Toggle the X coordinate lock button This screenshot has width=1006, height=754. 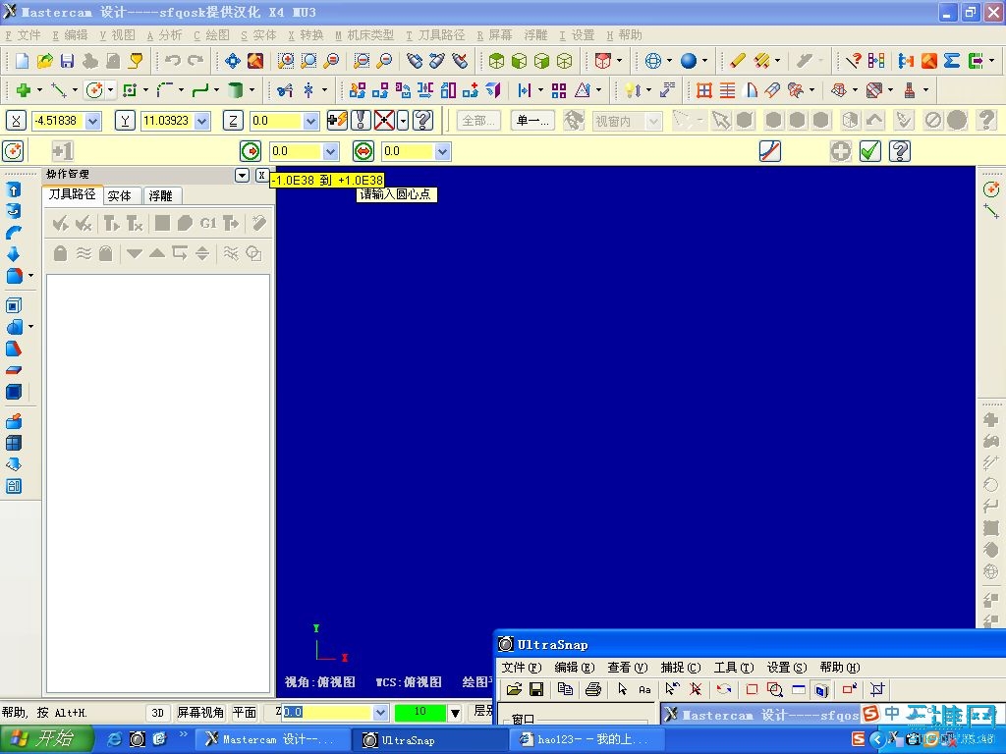[x=16, y=121]
